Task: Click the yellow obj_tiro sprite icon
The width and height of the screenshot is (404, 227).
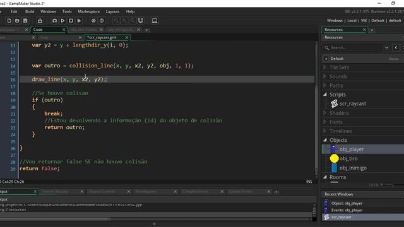Action: tap(334, 158)
